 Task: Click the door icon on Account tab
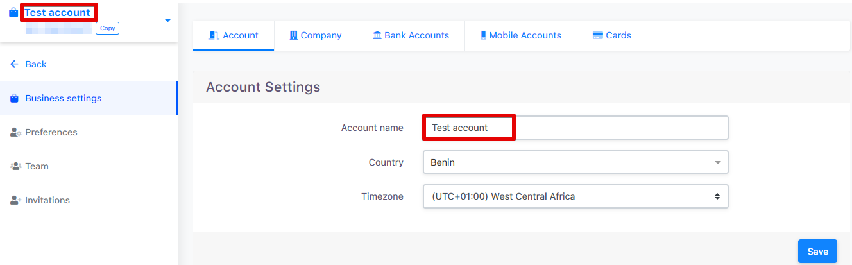click(x=214, y=35)
